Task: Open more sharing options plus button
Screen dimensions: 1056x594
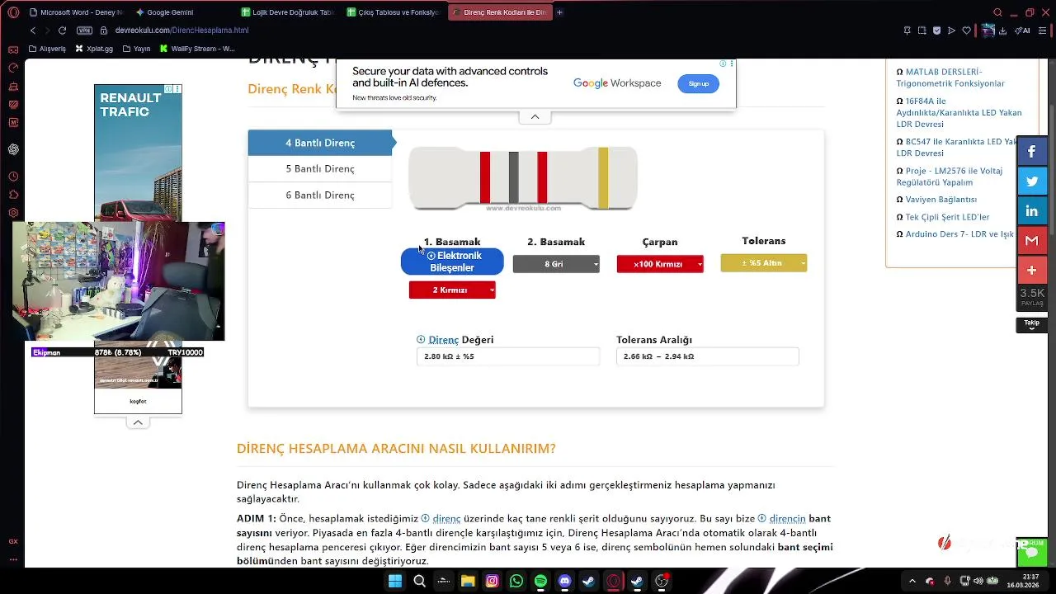Action: coord(1031,270)
